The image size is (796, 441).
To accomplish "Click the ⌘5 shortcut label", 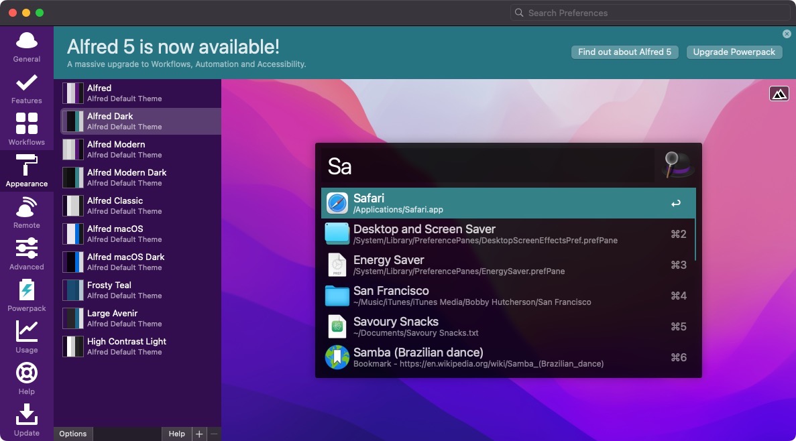I will [x=679, y=326].
